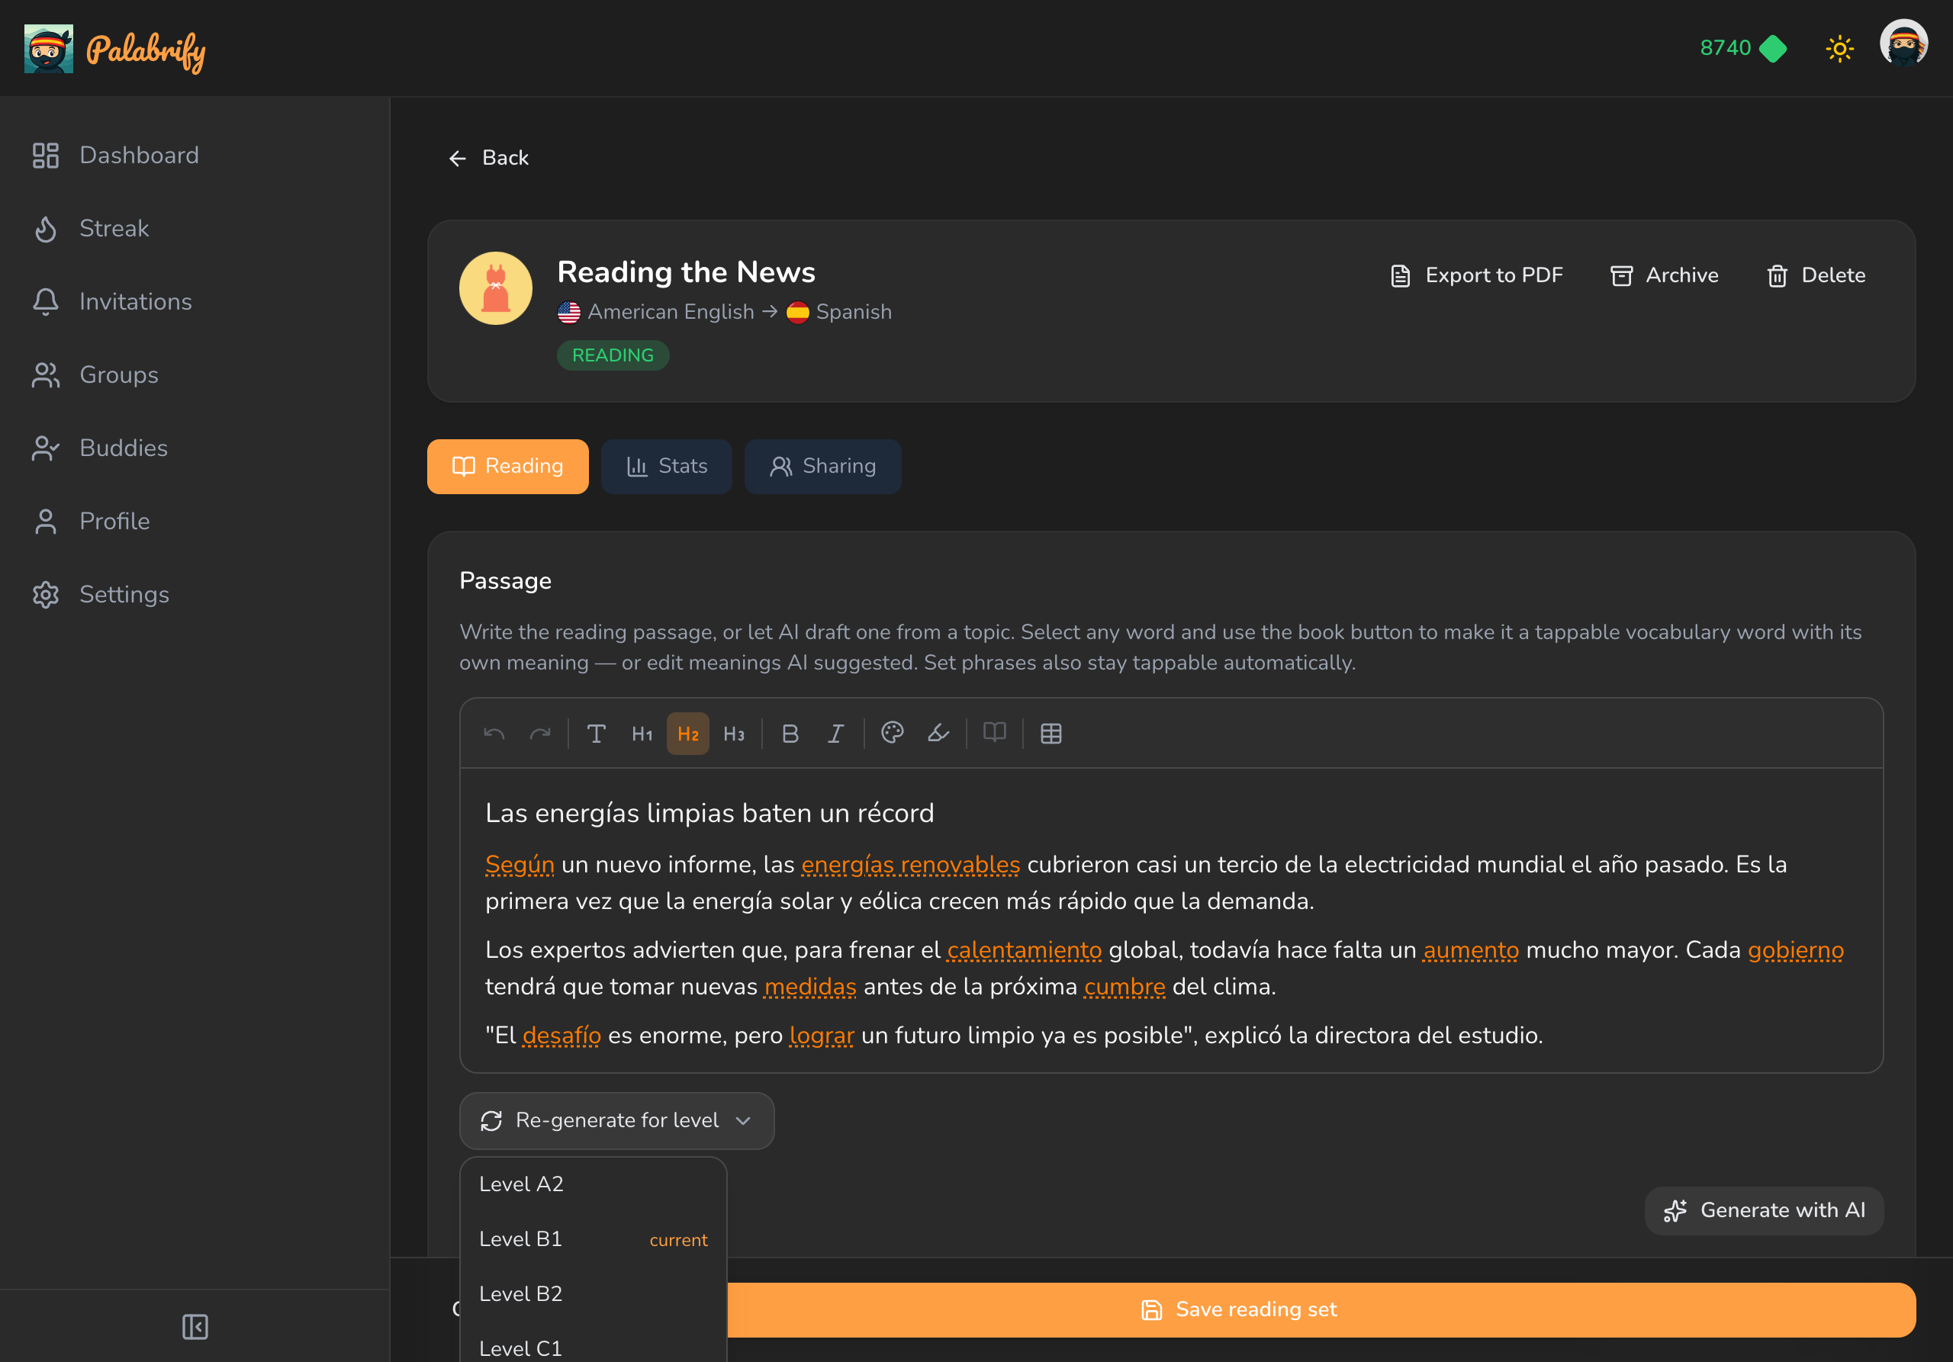Screen dimensions: 1953x1362
Task: Insert a table
Action: 1051,734
